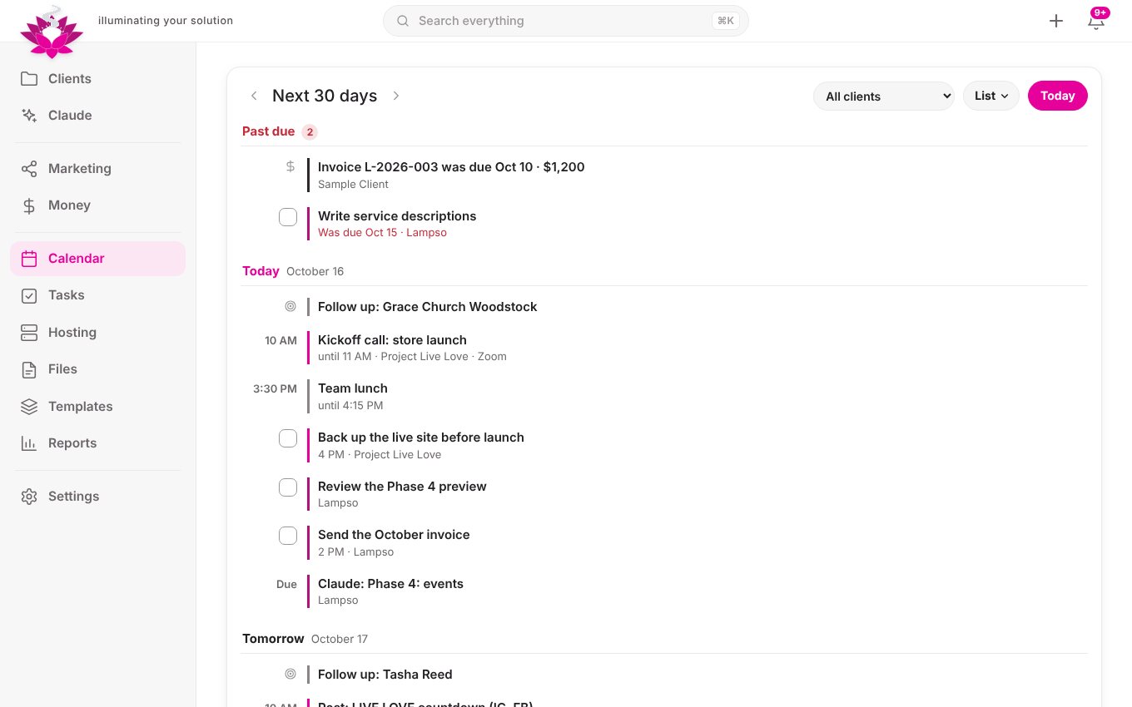Check off Send the October invoice
This screenshot has width=1132, height=707.
tap(288, 536)
